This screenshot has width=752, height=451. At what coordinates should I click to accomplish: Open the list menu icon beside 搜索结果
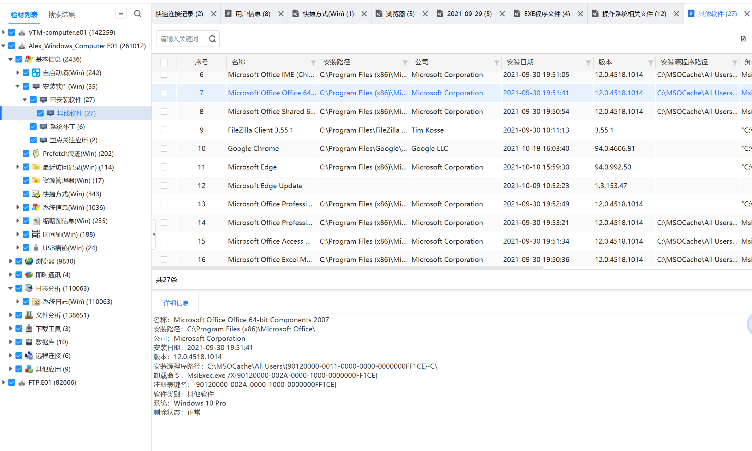click(x=121, y=14)
